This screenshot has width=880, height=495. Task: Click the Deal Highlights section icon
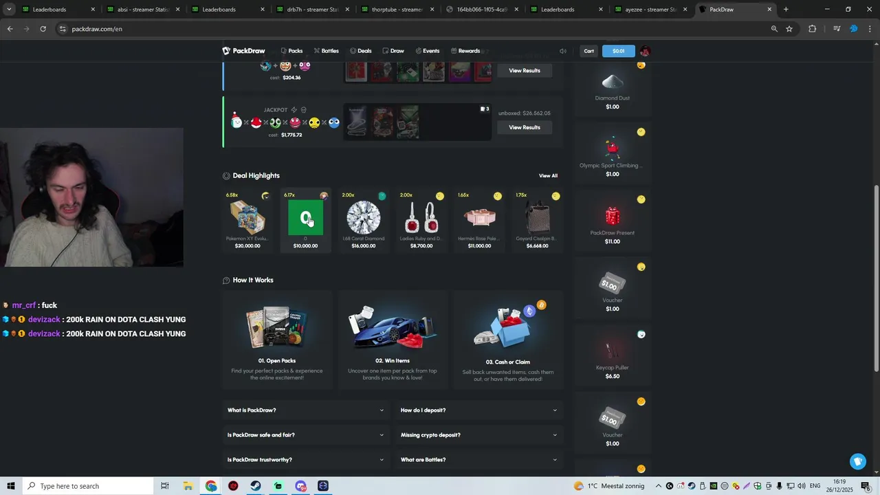coord(226,176)
